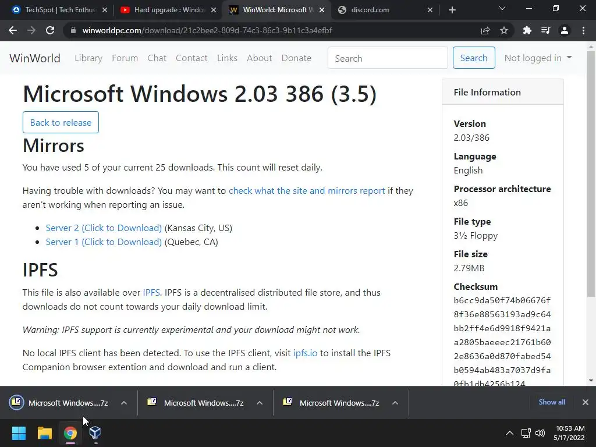Open 'check what the site and mirrors report' link

[307, 191]
